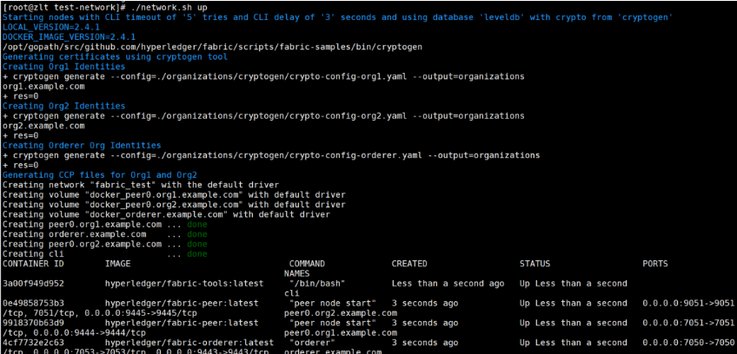
Task: Click container ID 3a00f949d952
Action: click(33, 284)
